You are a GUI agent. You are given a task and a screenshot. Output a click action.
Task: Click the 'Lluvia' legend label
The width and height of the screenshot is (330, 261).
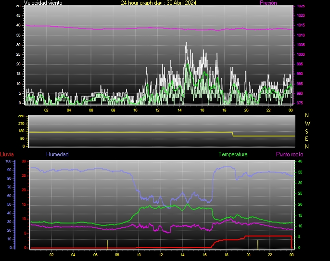point(7,154)
